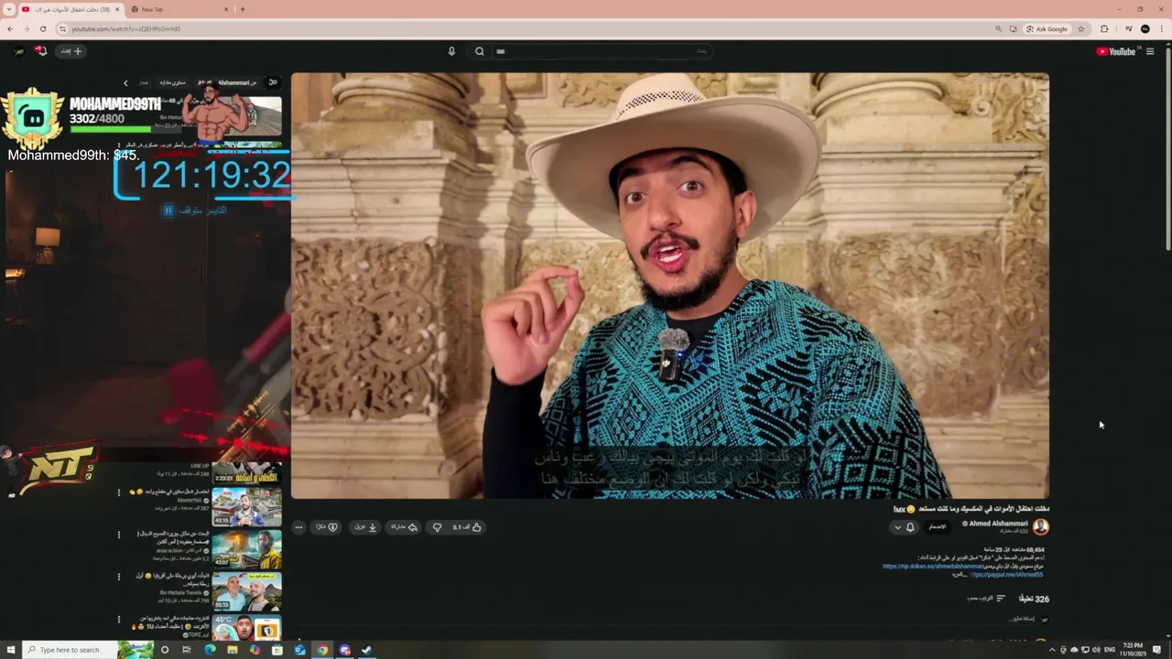Open the Chrome extensions puzzle icon

click(x=1104, y=28)
